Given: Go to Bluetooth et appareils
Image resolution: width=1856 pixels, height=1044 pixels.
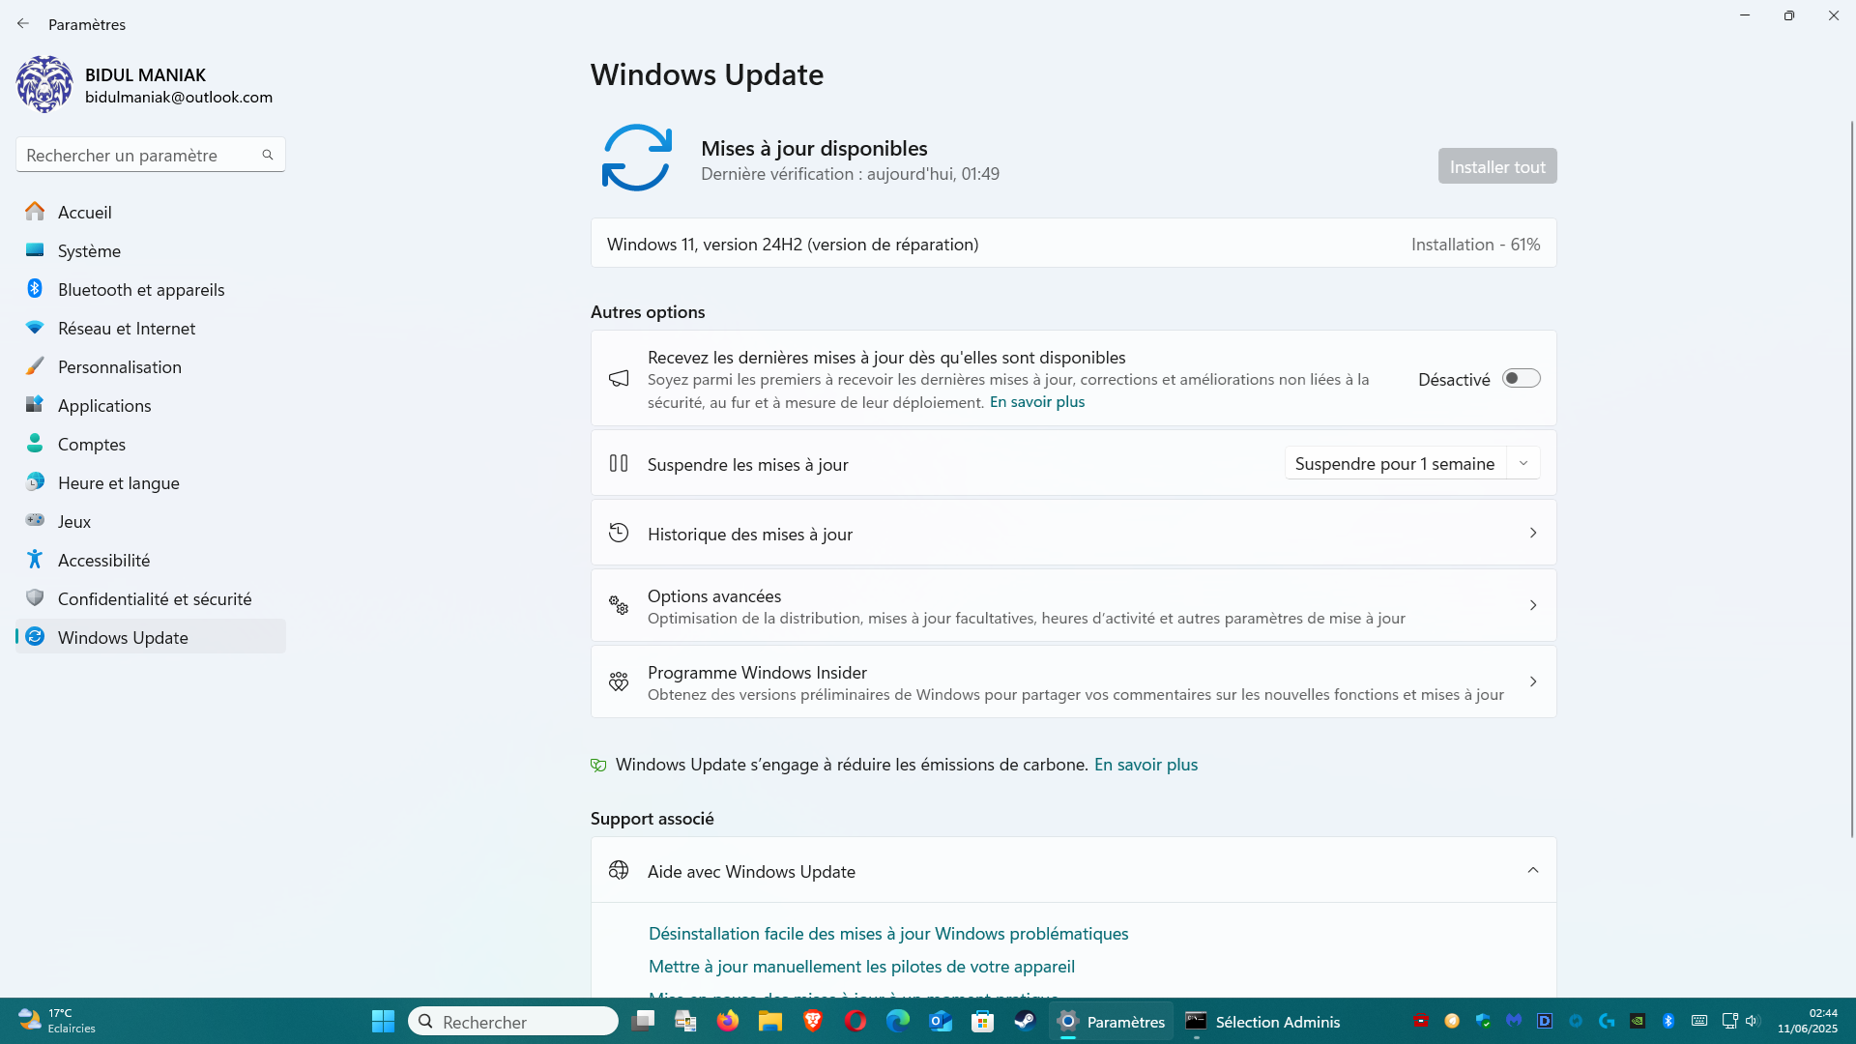Looking at the screenshot, I should [150, 289].
